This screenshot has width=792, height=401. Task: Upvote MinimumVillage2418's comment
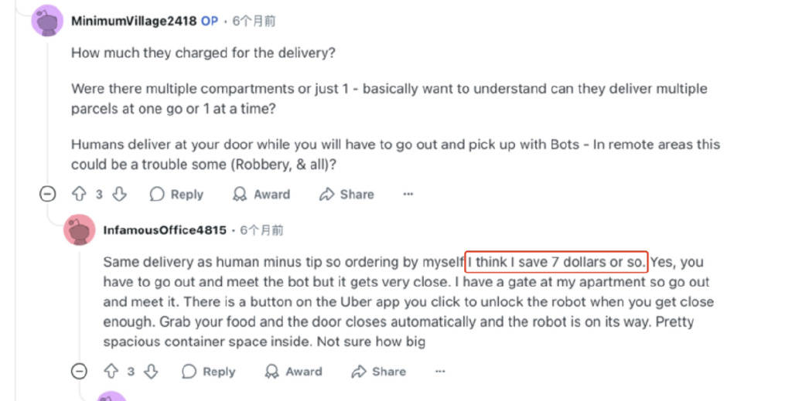pos(80,194)
